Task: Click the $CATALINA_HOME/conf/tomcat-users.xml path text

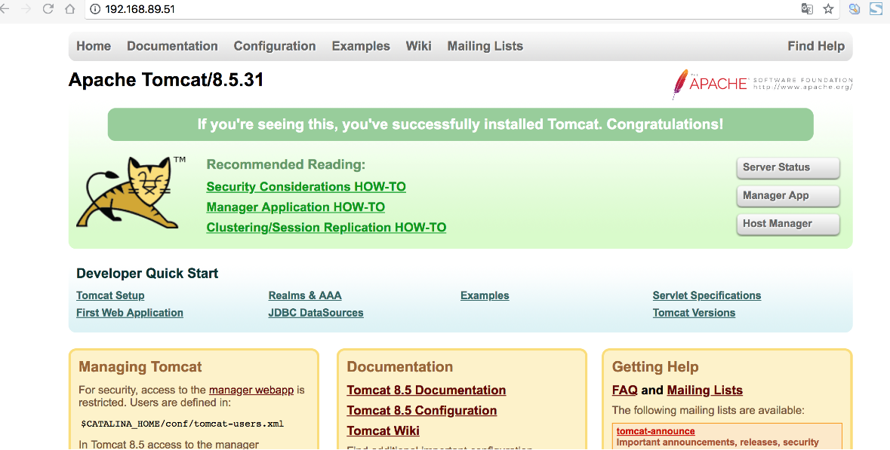Action: (182, 424)
